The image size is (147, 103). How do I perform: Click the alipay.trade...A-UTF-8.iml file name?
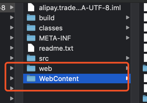[80, 8]
